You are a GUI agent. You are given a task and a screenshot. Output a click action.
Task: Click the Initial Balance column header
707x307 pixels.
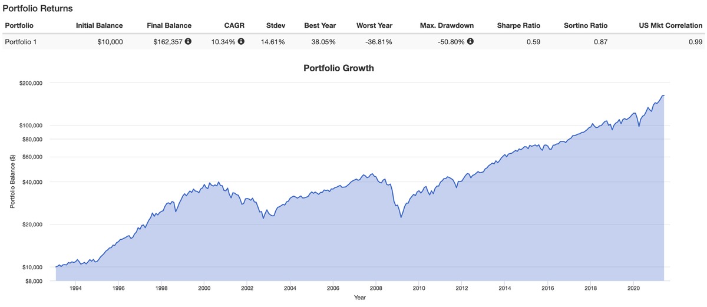click(x=99, y=26)
